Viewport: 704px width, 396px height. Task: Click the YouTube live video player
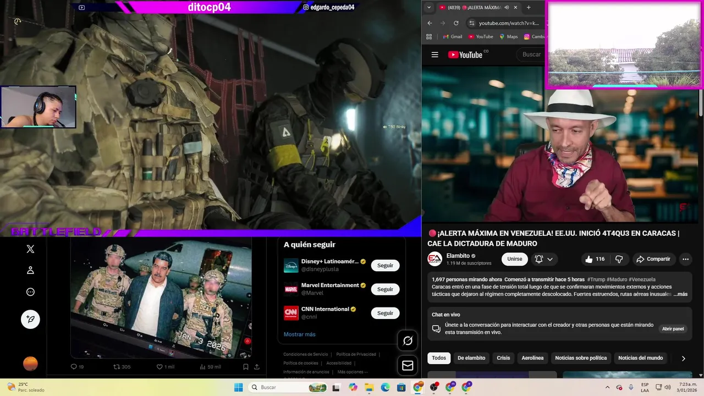coord(560,144)
